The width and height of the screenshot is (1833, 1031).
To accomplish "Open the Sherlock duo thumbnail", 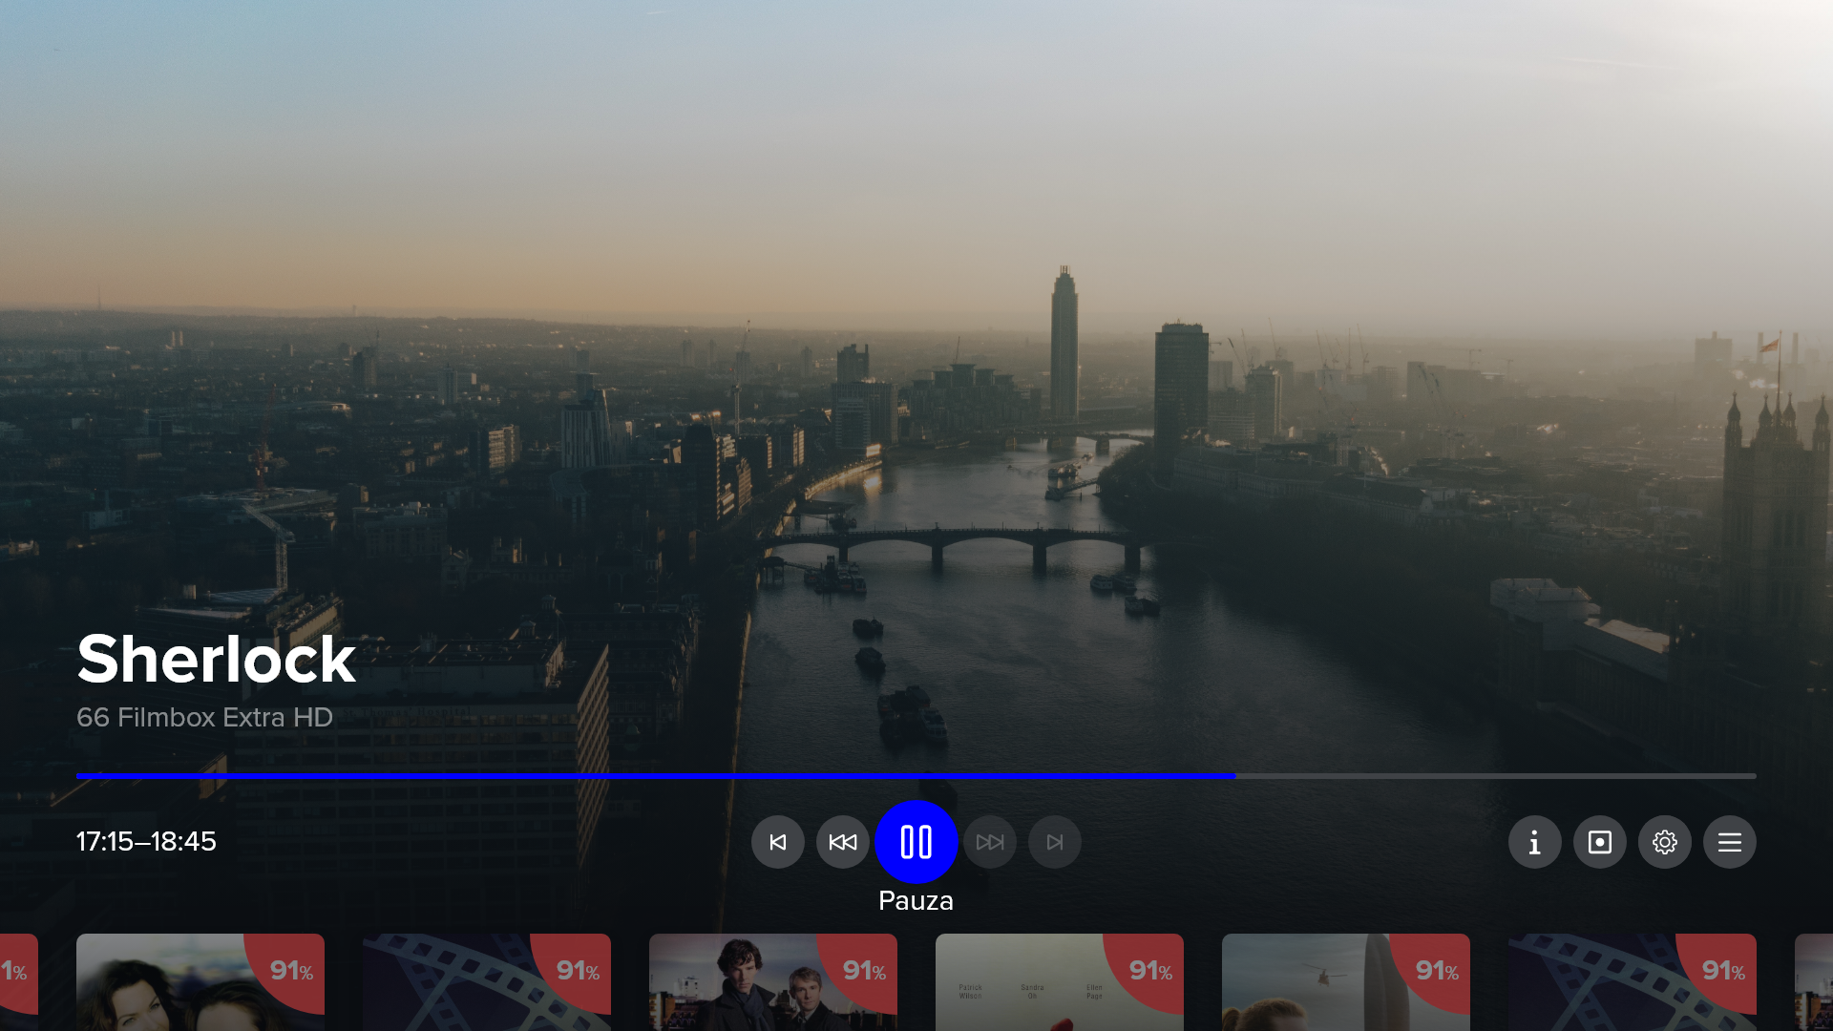I will coord(773,982).
